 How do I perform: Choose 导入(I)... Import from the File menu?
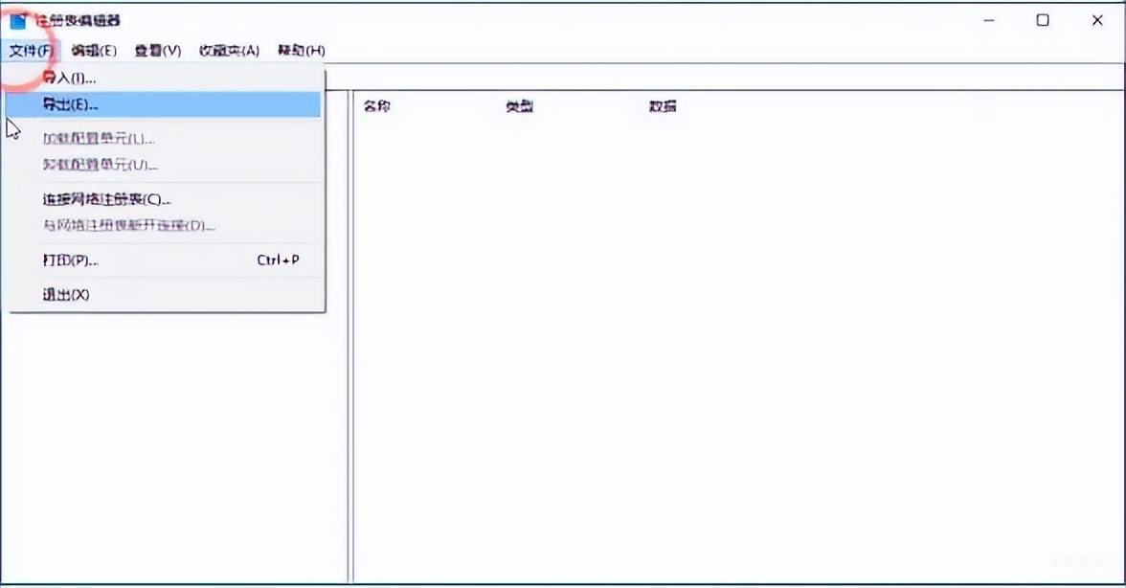point(70,78)
